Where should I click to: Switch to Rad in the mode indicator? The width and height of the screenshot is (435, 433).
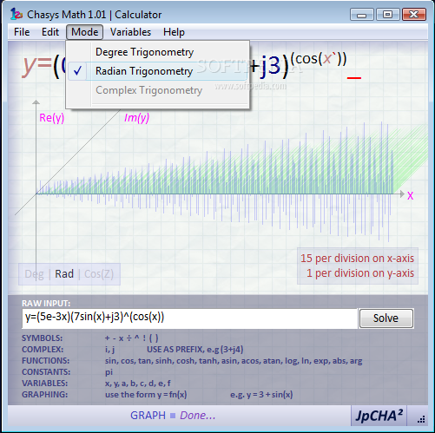pyautogui.click(x=64, y=274)
